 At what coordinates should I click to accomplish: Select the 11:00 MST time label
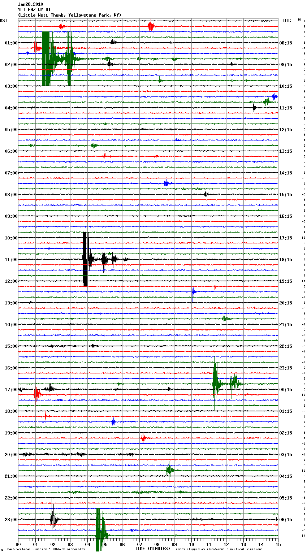(x=11, y=260)
